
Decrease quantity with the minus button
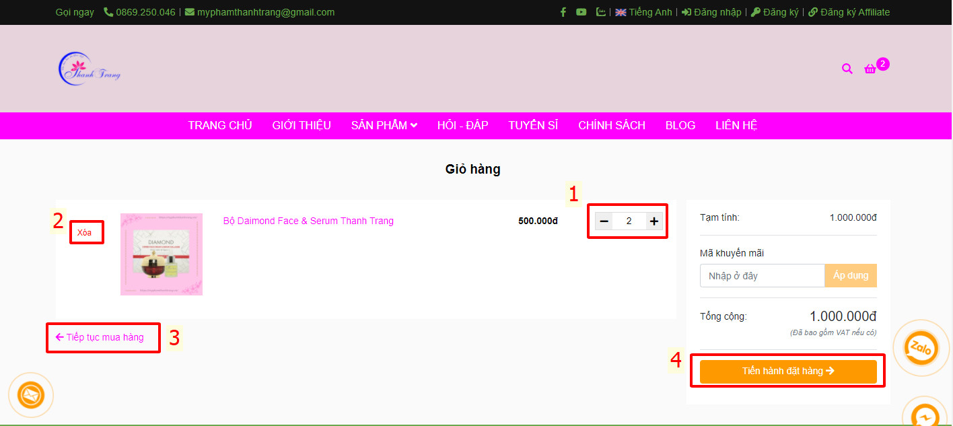click(x=604, y=221)
